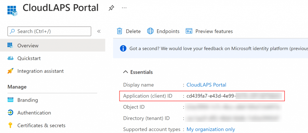308x133 pixels.
Task: Open the My organization only link
Action: click(211, 129)
